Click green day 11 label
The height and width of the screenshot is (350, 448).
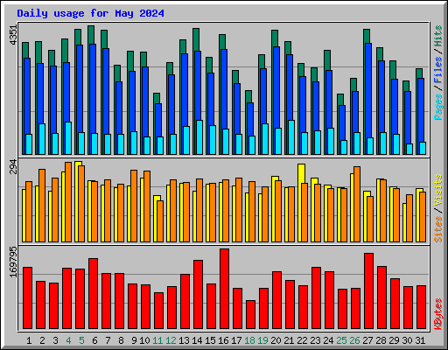coord(157,340)
